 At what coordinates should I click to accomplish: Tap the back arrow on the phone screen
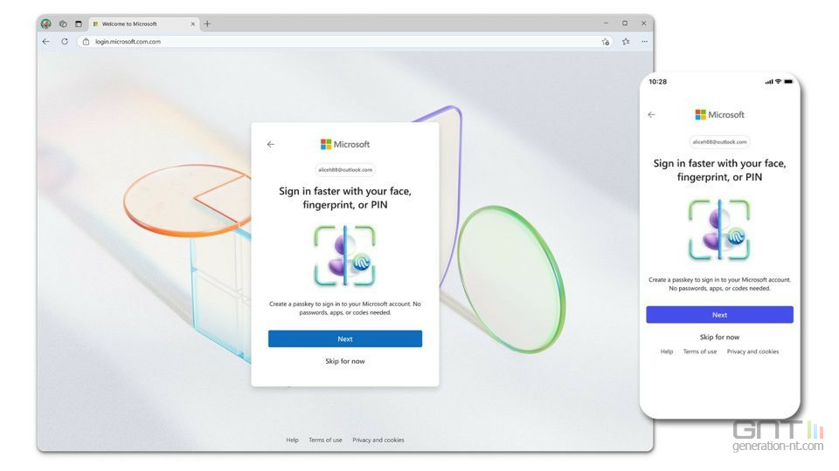(651, 114)
